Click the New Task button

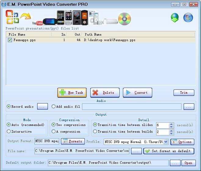72,93
